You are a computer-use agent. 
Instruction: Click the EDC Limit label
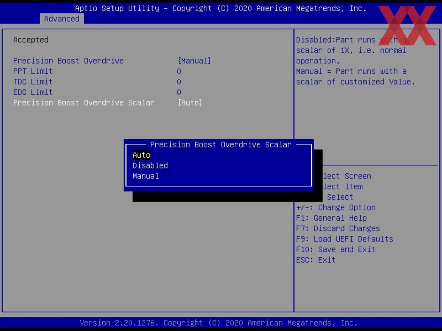point(33,92)
